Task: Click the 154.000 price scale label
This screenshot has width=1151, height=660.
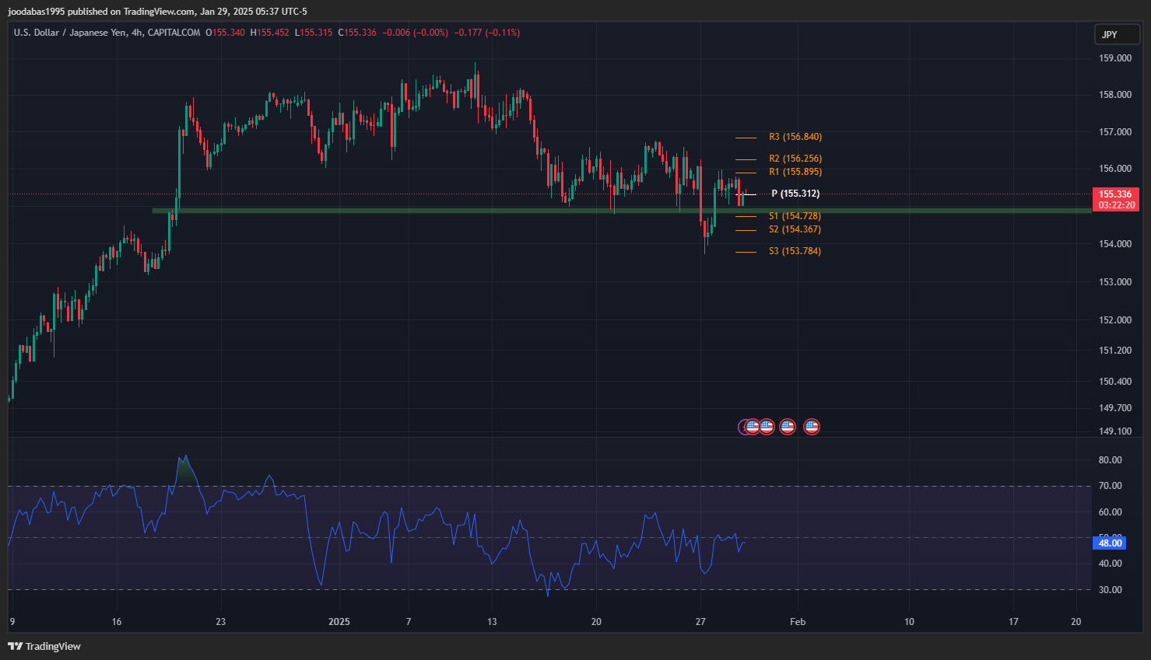Action: click(x=1115, y=244)
